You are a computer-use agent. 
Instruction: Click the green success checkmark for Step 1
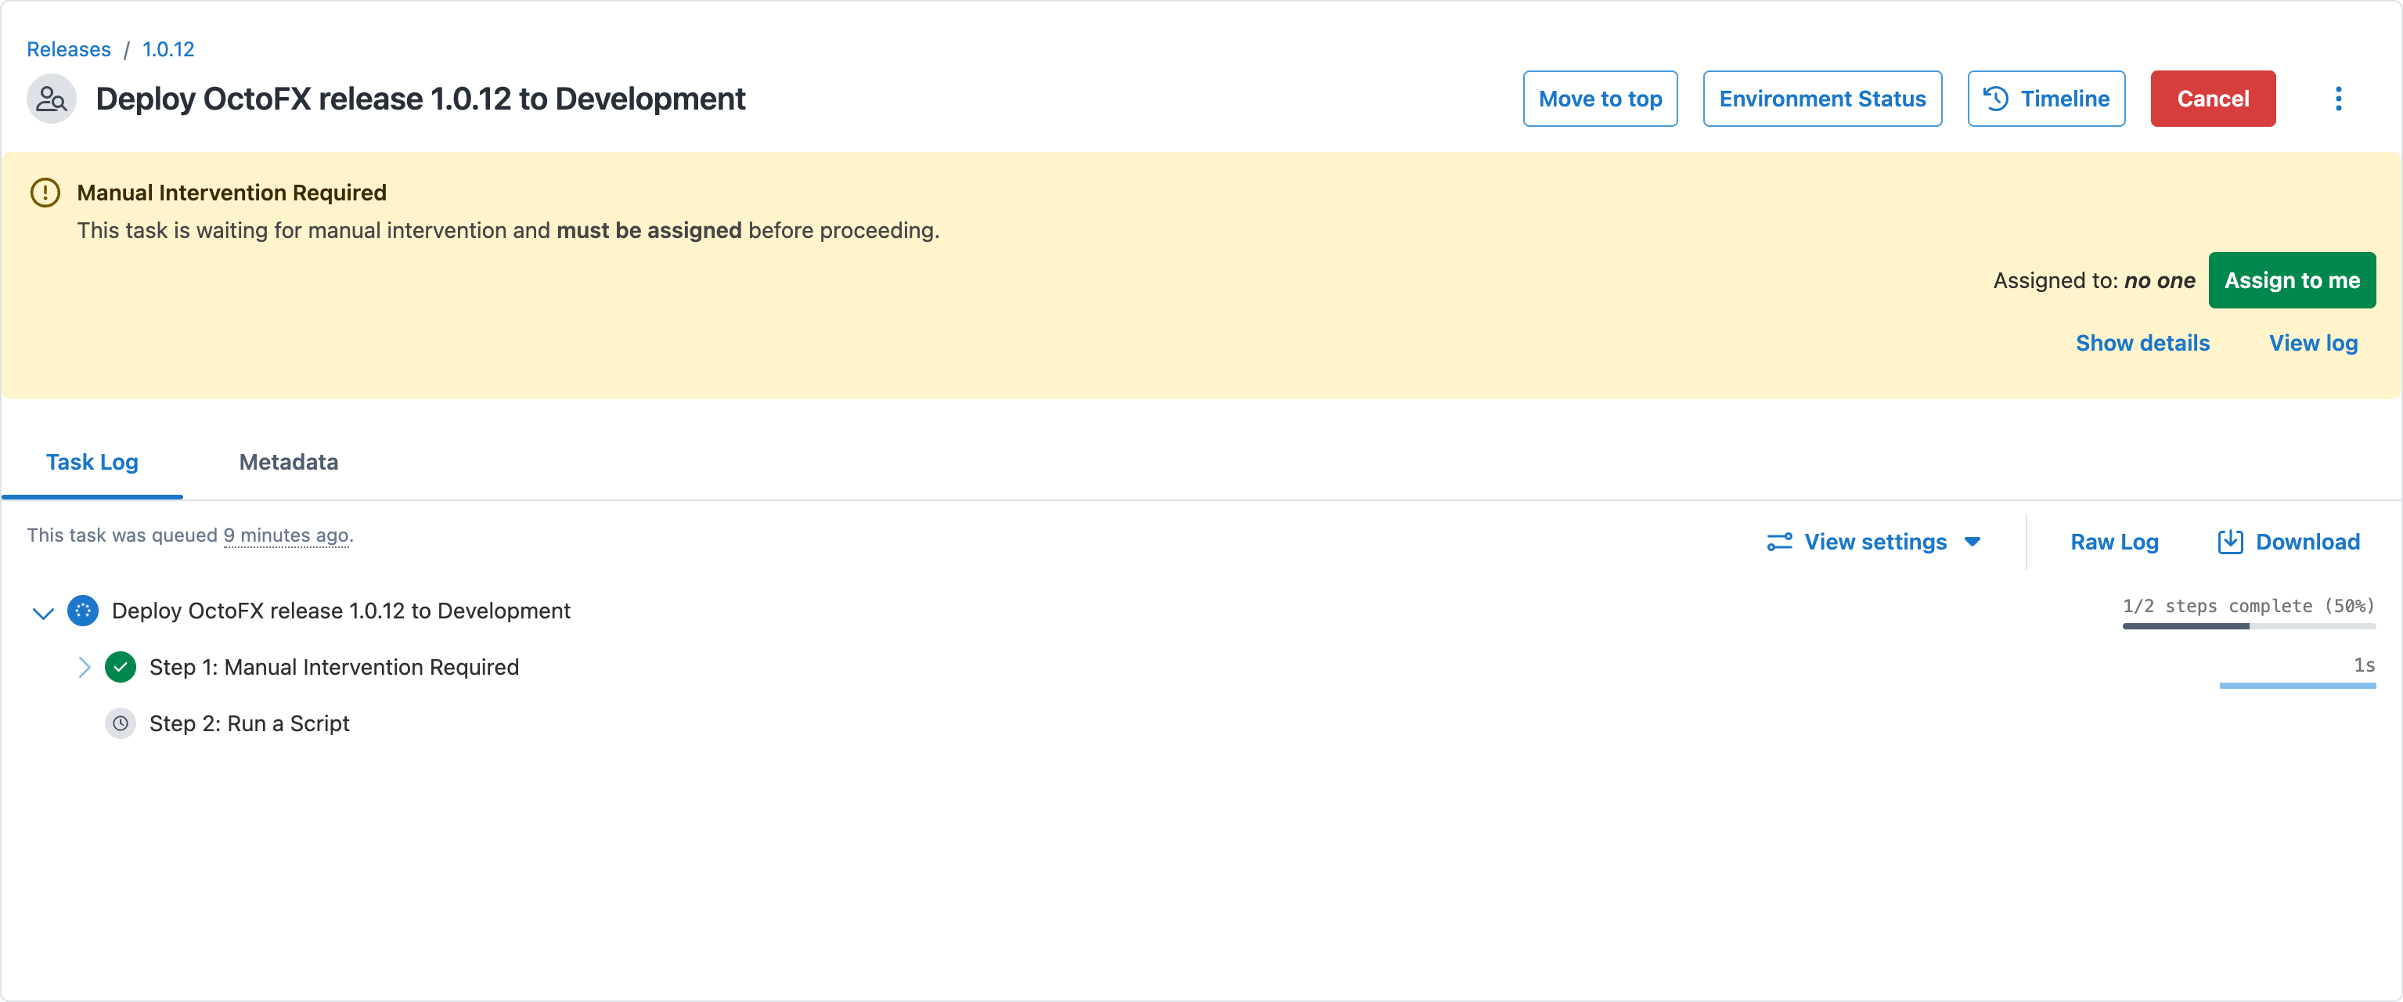click(x=121, y=667)
